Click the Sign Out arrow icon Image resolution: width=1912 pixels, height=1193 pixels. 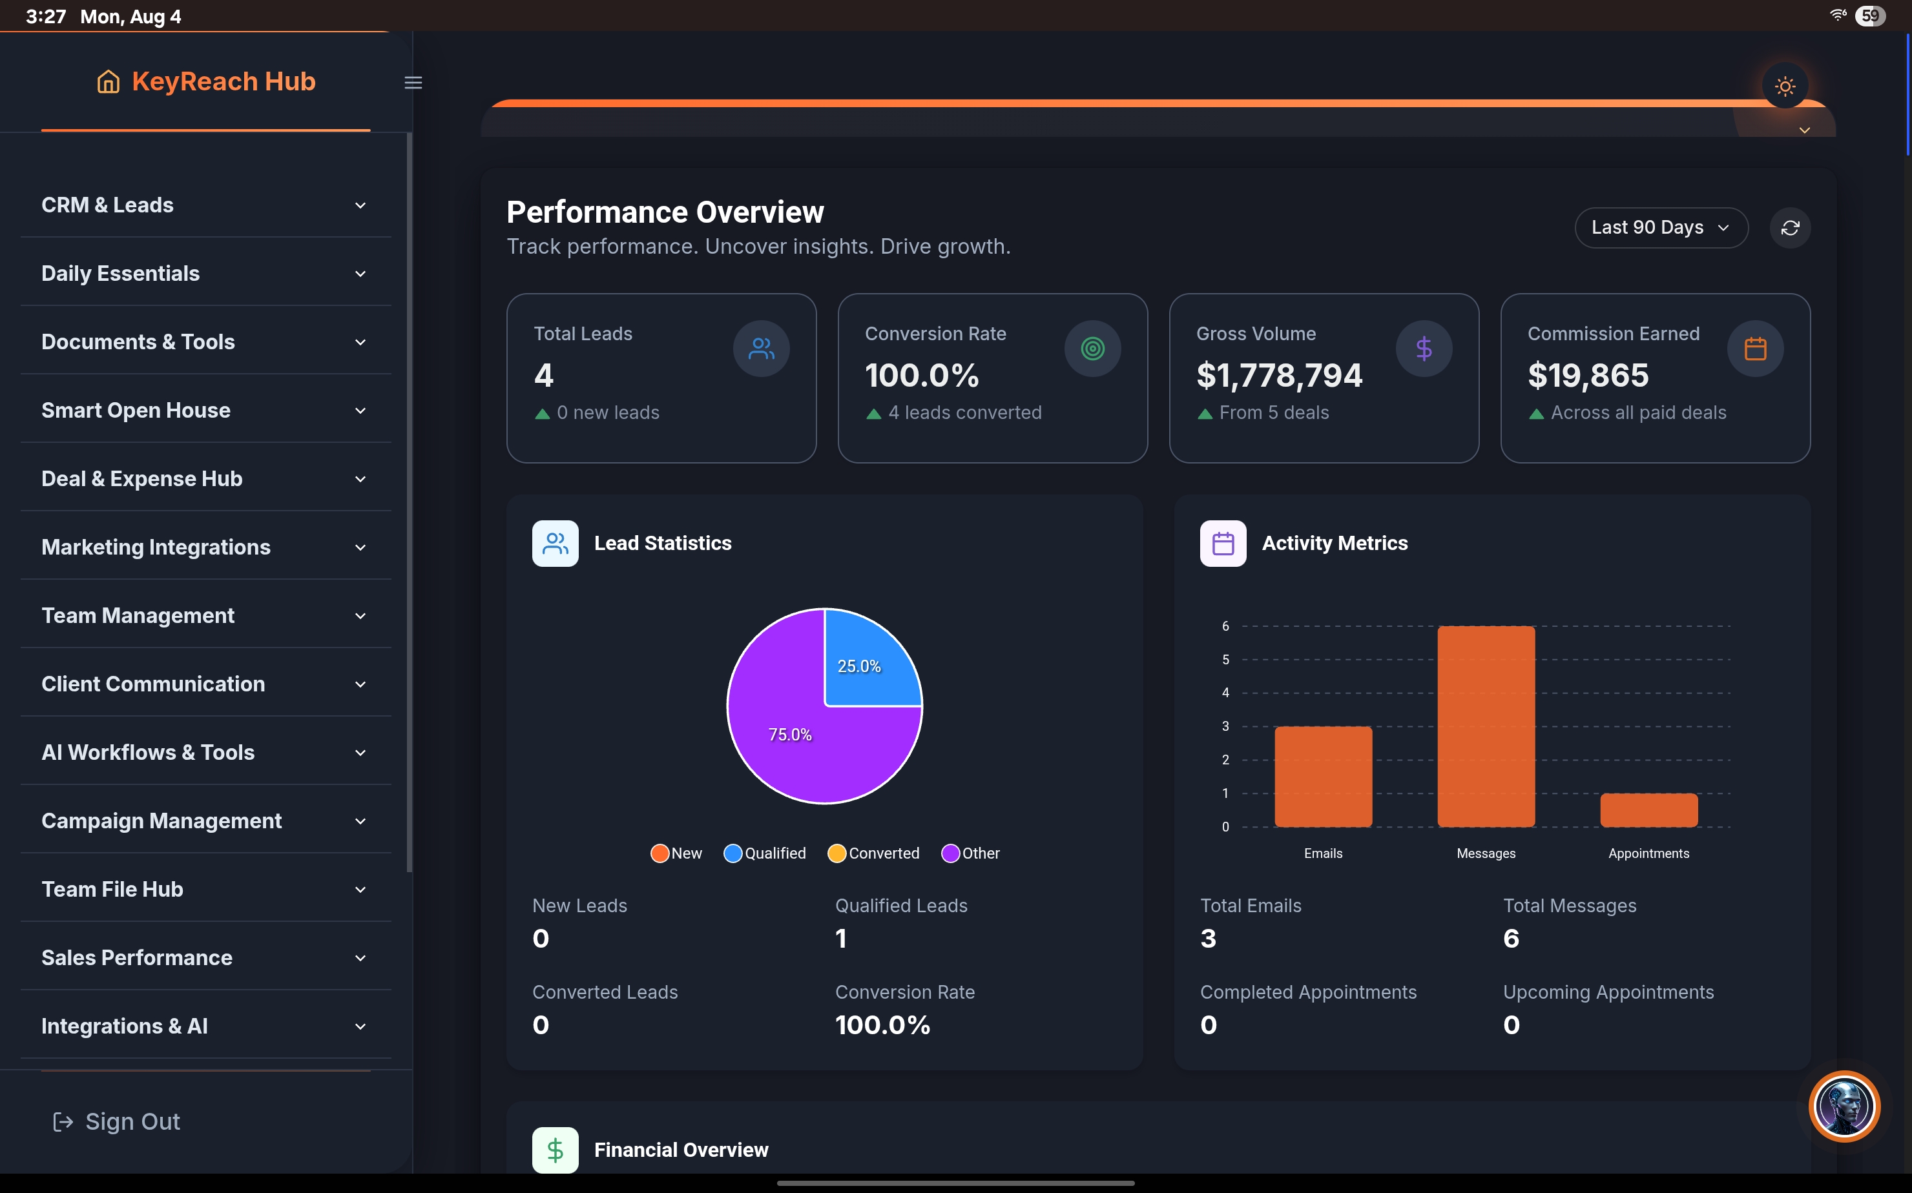[63, 1121]
